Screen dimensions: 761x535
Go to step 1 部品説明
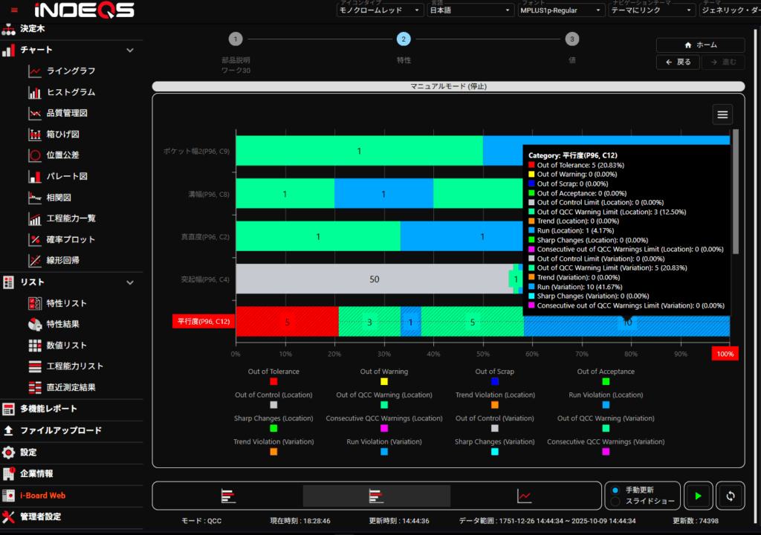[x=236, y=39]
